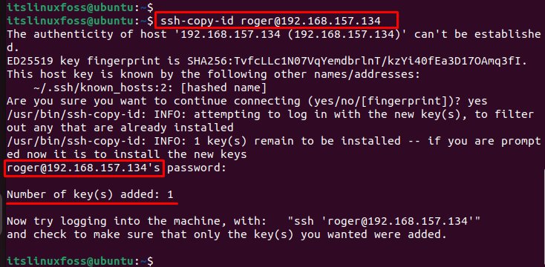Click the first empty prompt line at top
The image size is (545, 267).
[x=80, y=7]
